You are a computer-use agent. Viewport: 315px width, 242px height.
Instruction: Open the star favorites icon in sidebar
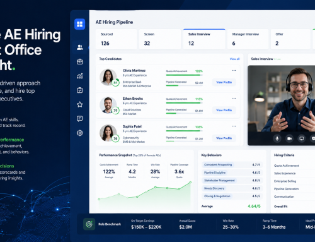coord(80,104)
